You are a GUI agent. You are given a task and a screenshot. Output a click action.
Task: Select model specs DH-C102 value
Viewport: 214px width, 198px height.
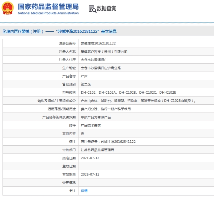(128, 93)
